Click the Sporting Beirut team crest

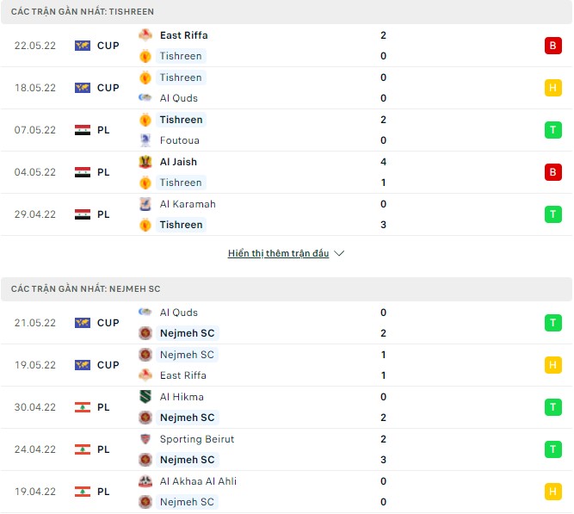[145, 439]
